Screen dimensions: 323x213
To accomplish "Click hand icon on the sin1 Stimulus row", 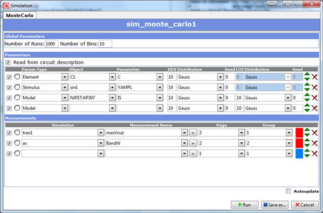I will (17, 87).
